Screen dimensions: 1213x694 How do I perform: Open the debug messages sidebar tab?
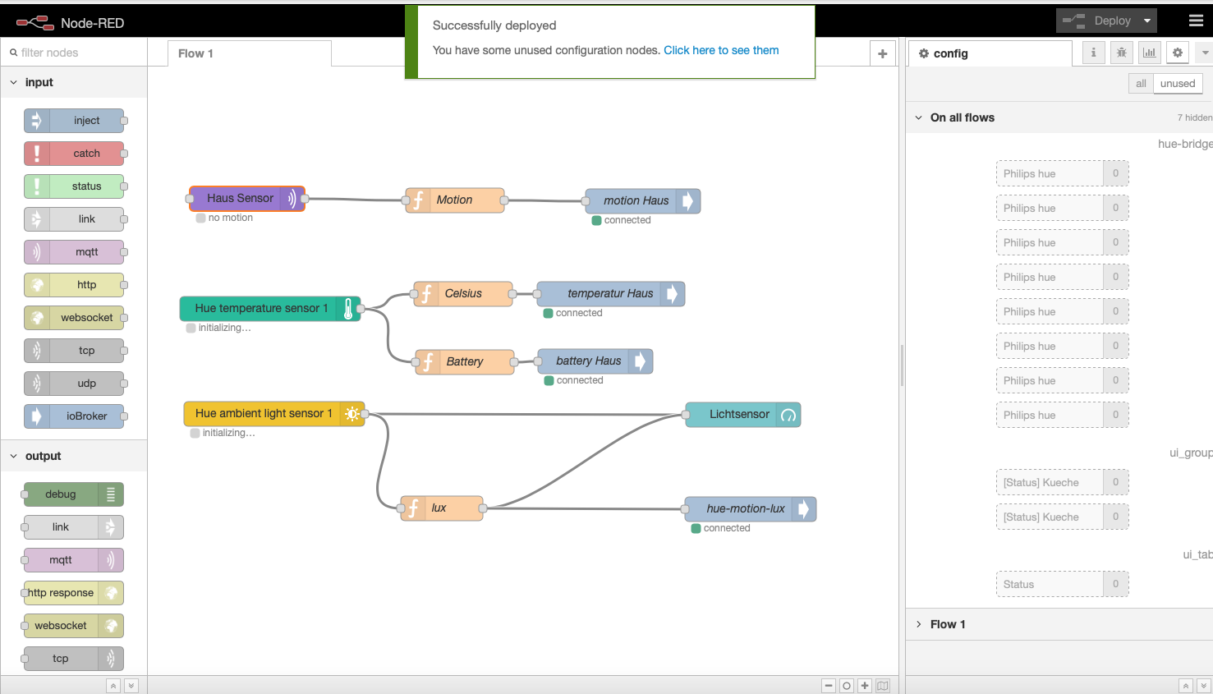tap(1121, 53)
